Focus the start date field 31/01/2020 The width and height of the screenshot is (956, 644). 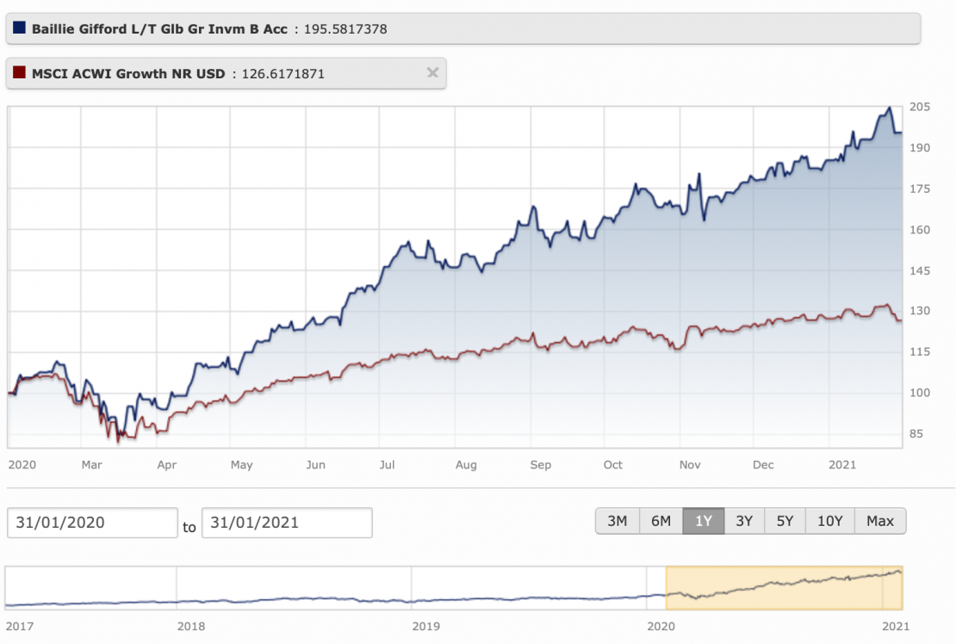click(92, 523)
